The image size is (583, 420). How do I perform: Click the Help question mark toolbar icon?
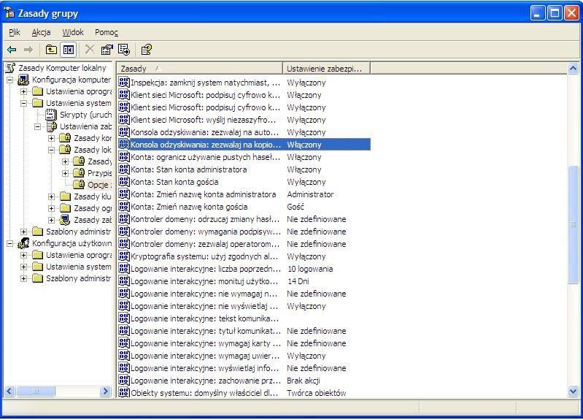pyautogui.click(x=146, y=50)
